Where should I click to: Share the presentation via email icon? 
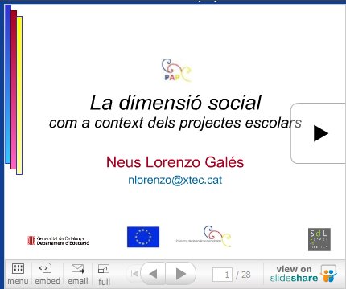point(78,269)
